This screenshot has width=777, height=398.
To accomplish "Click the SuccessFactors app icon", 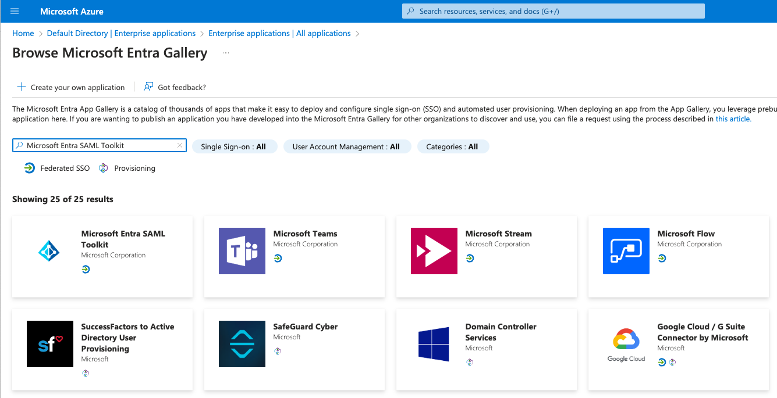I will [x=49, y=344].
